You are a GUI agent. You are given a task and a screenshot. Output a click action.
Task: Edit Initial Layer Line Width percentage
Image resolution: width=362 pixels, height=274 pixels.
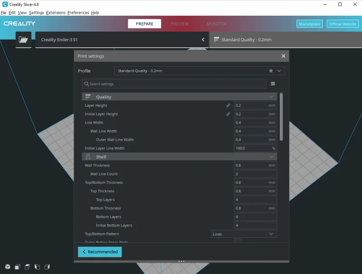(255, 148)
